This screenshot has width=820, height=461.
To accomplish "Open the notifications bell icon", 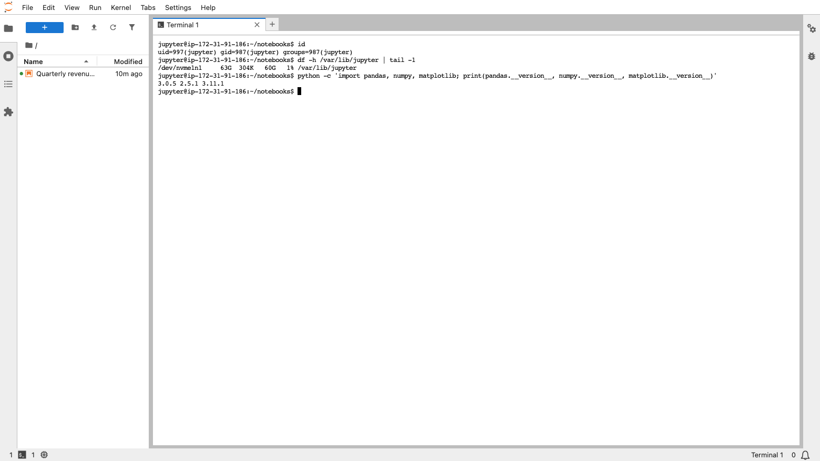I will (x=805, y=455).
